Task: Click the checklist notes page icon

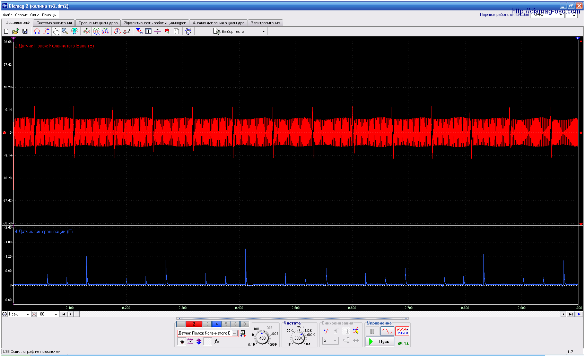Action: tap(176, 31)
